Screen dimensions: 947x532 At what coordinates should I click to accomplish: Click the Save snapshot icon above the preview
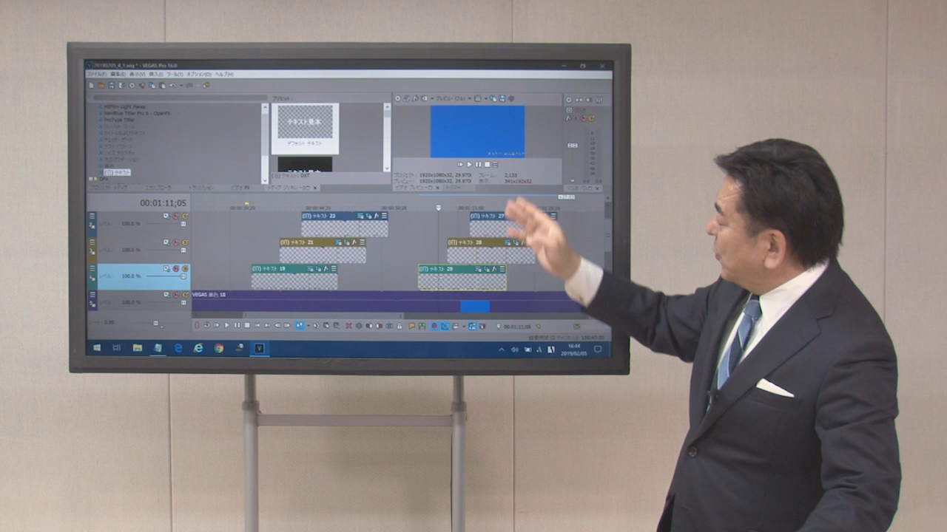click(x=502, y=98)
